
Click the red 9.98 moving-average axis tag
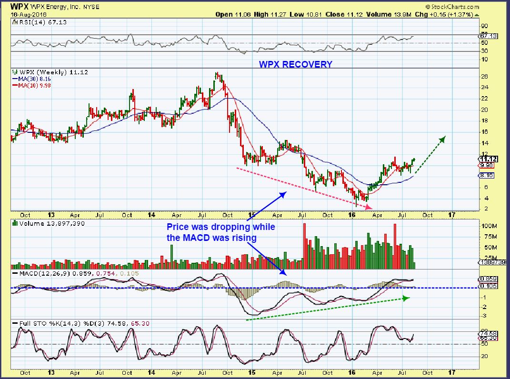click(x=486, y=165)
